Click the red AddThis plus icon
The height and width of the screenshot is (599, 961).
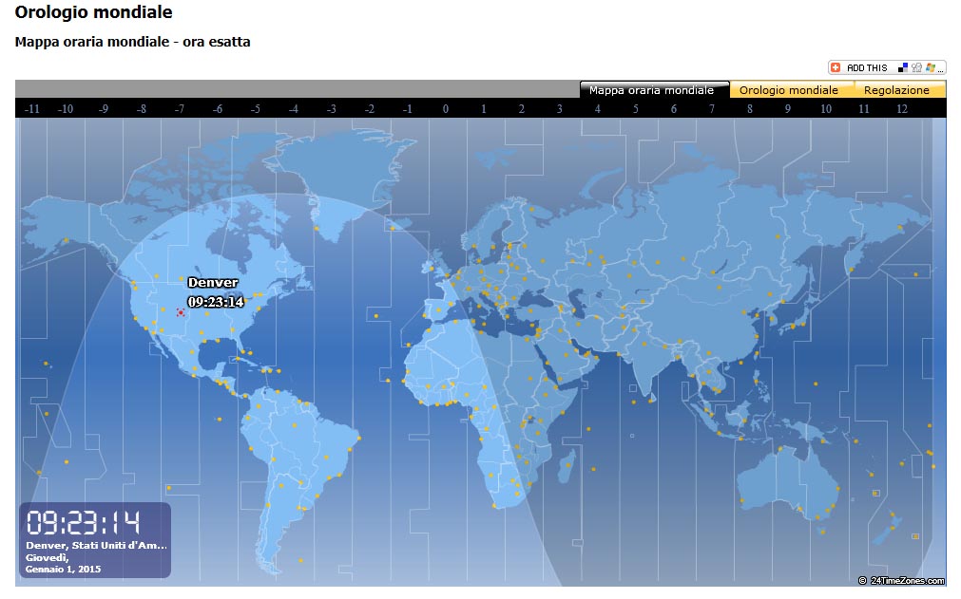836,68
